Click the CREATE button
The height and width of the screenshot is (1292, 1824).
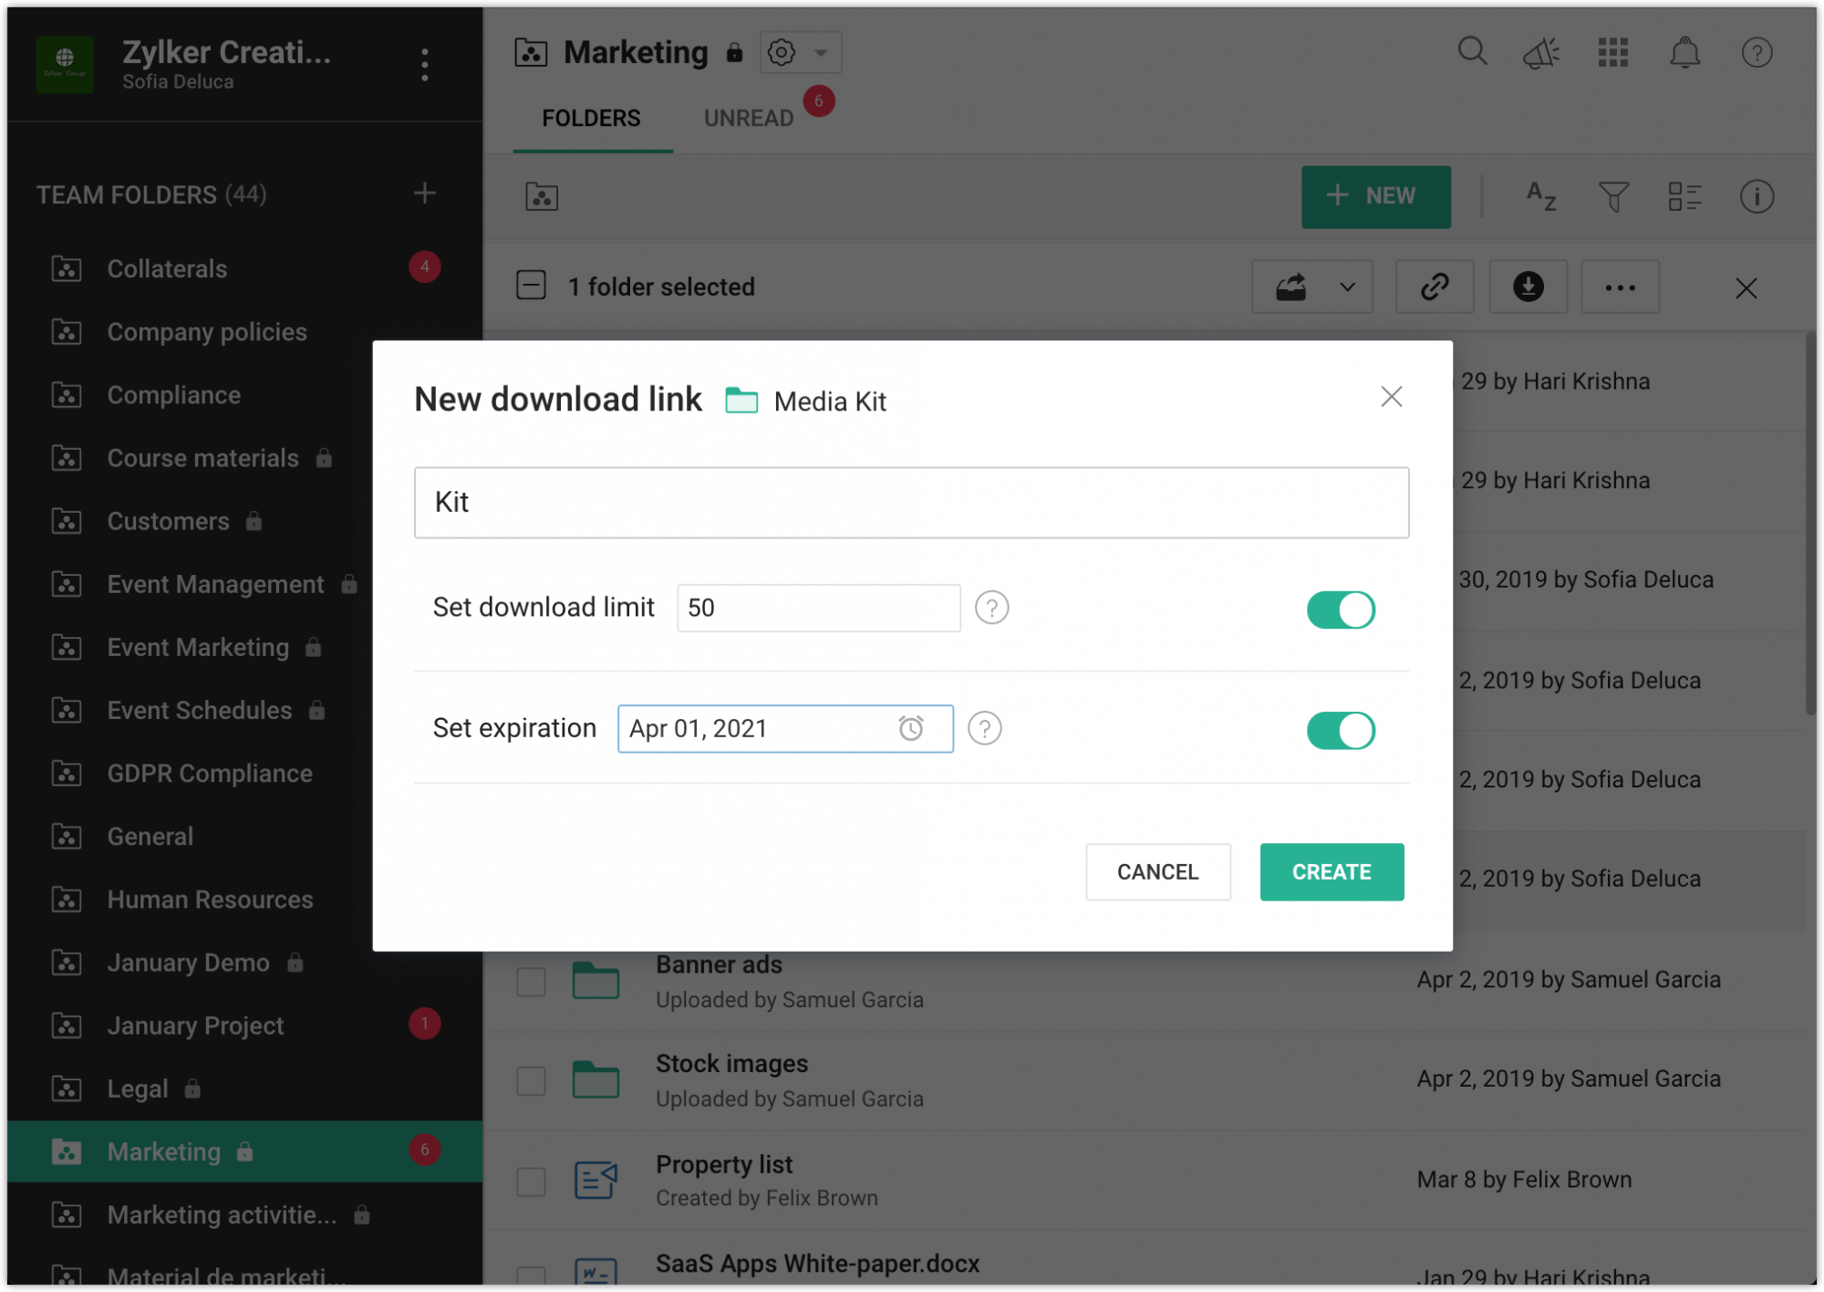pos(1331,871)
